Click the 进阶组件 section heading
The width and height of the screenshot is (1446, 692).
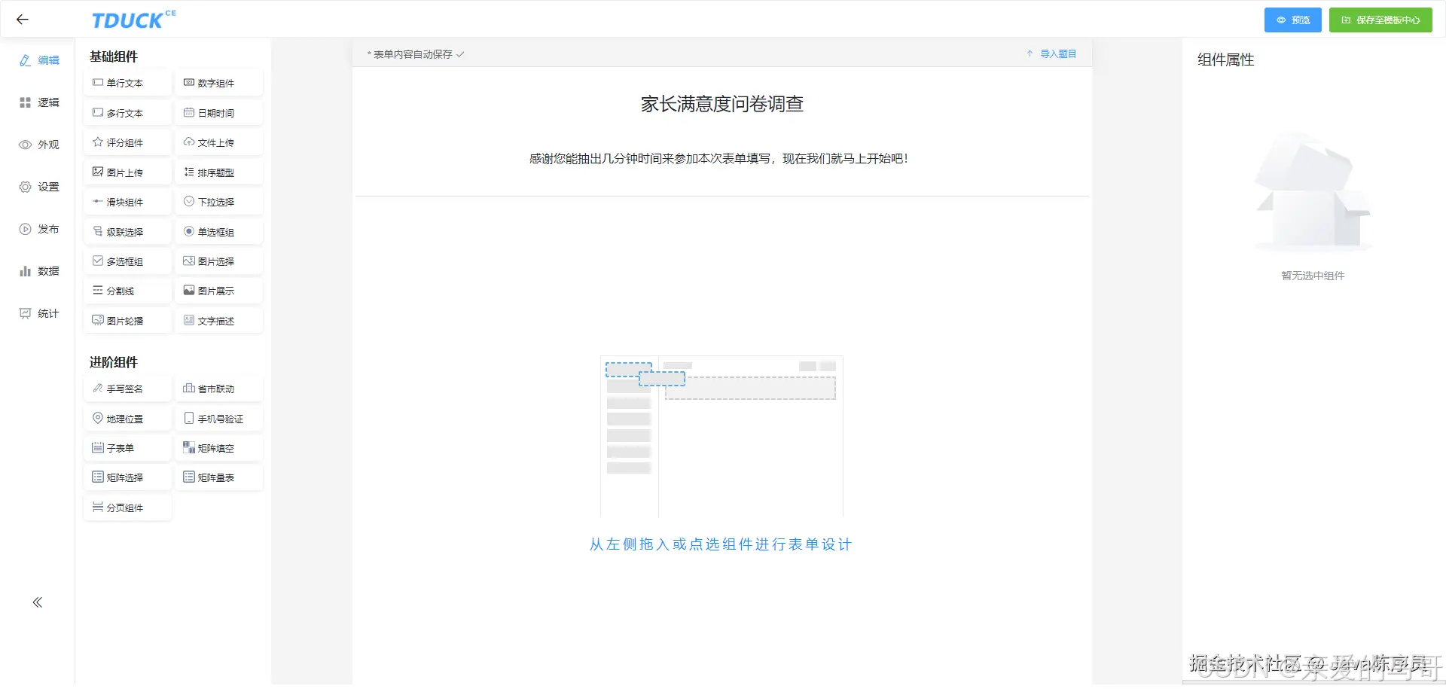pos(114,362)
